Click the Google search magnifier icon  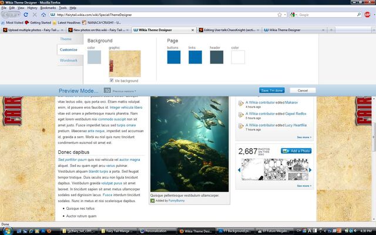[x=359, y=15]
